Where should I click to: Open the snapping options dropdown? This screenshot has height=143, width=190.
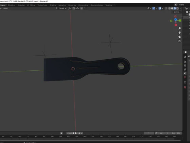pyautogui.click(x=77, y=8)
